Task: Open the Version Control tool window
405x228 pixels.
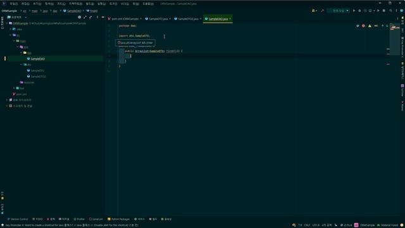Action: point(18,219)
